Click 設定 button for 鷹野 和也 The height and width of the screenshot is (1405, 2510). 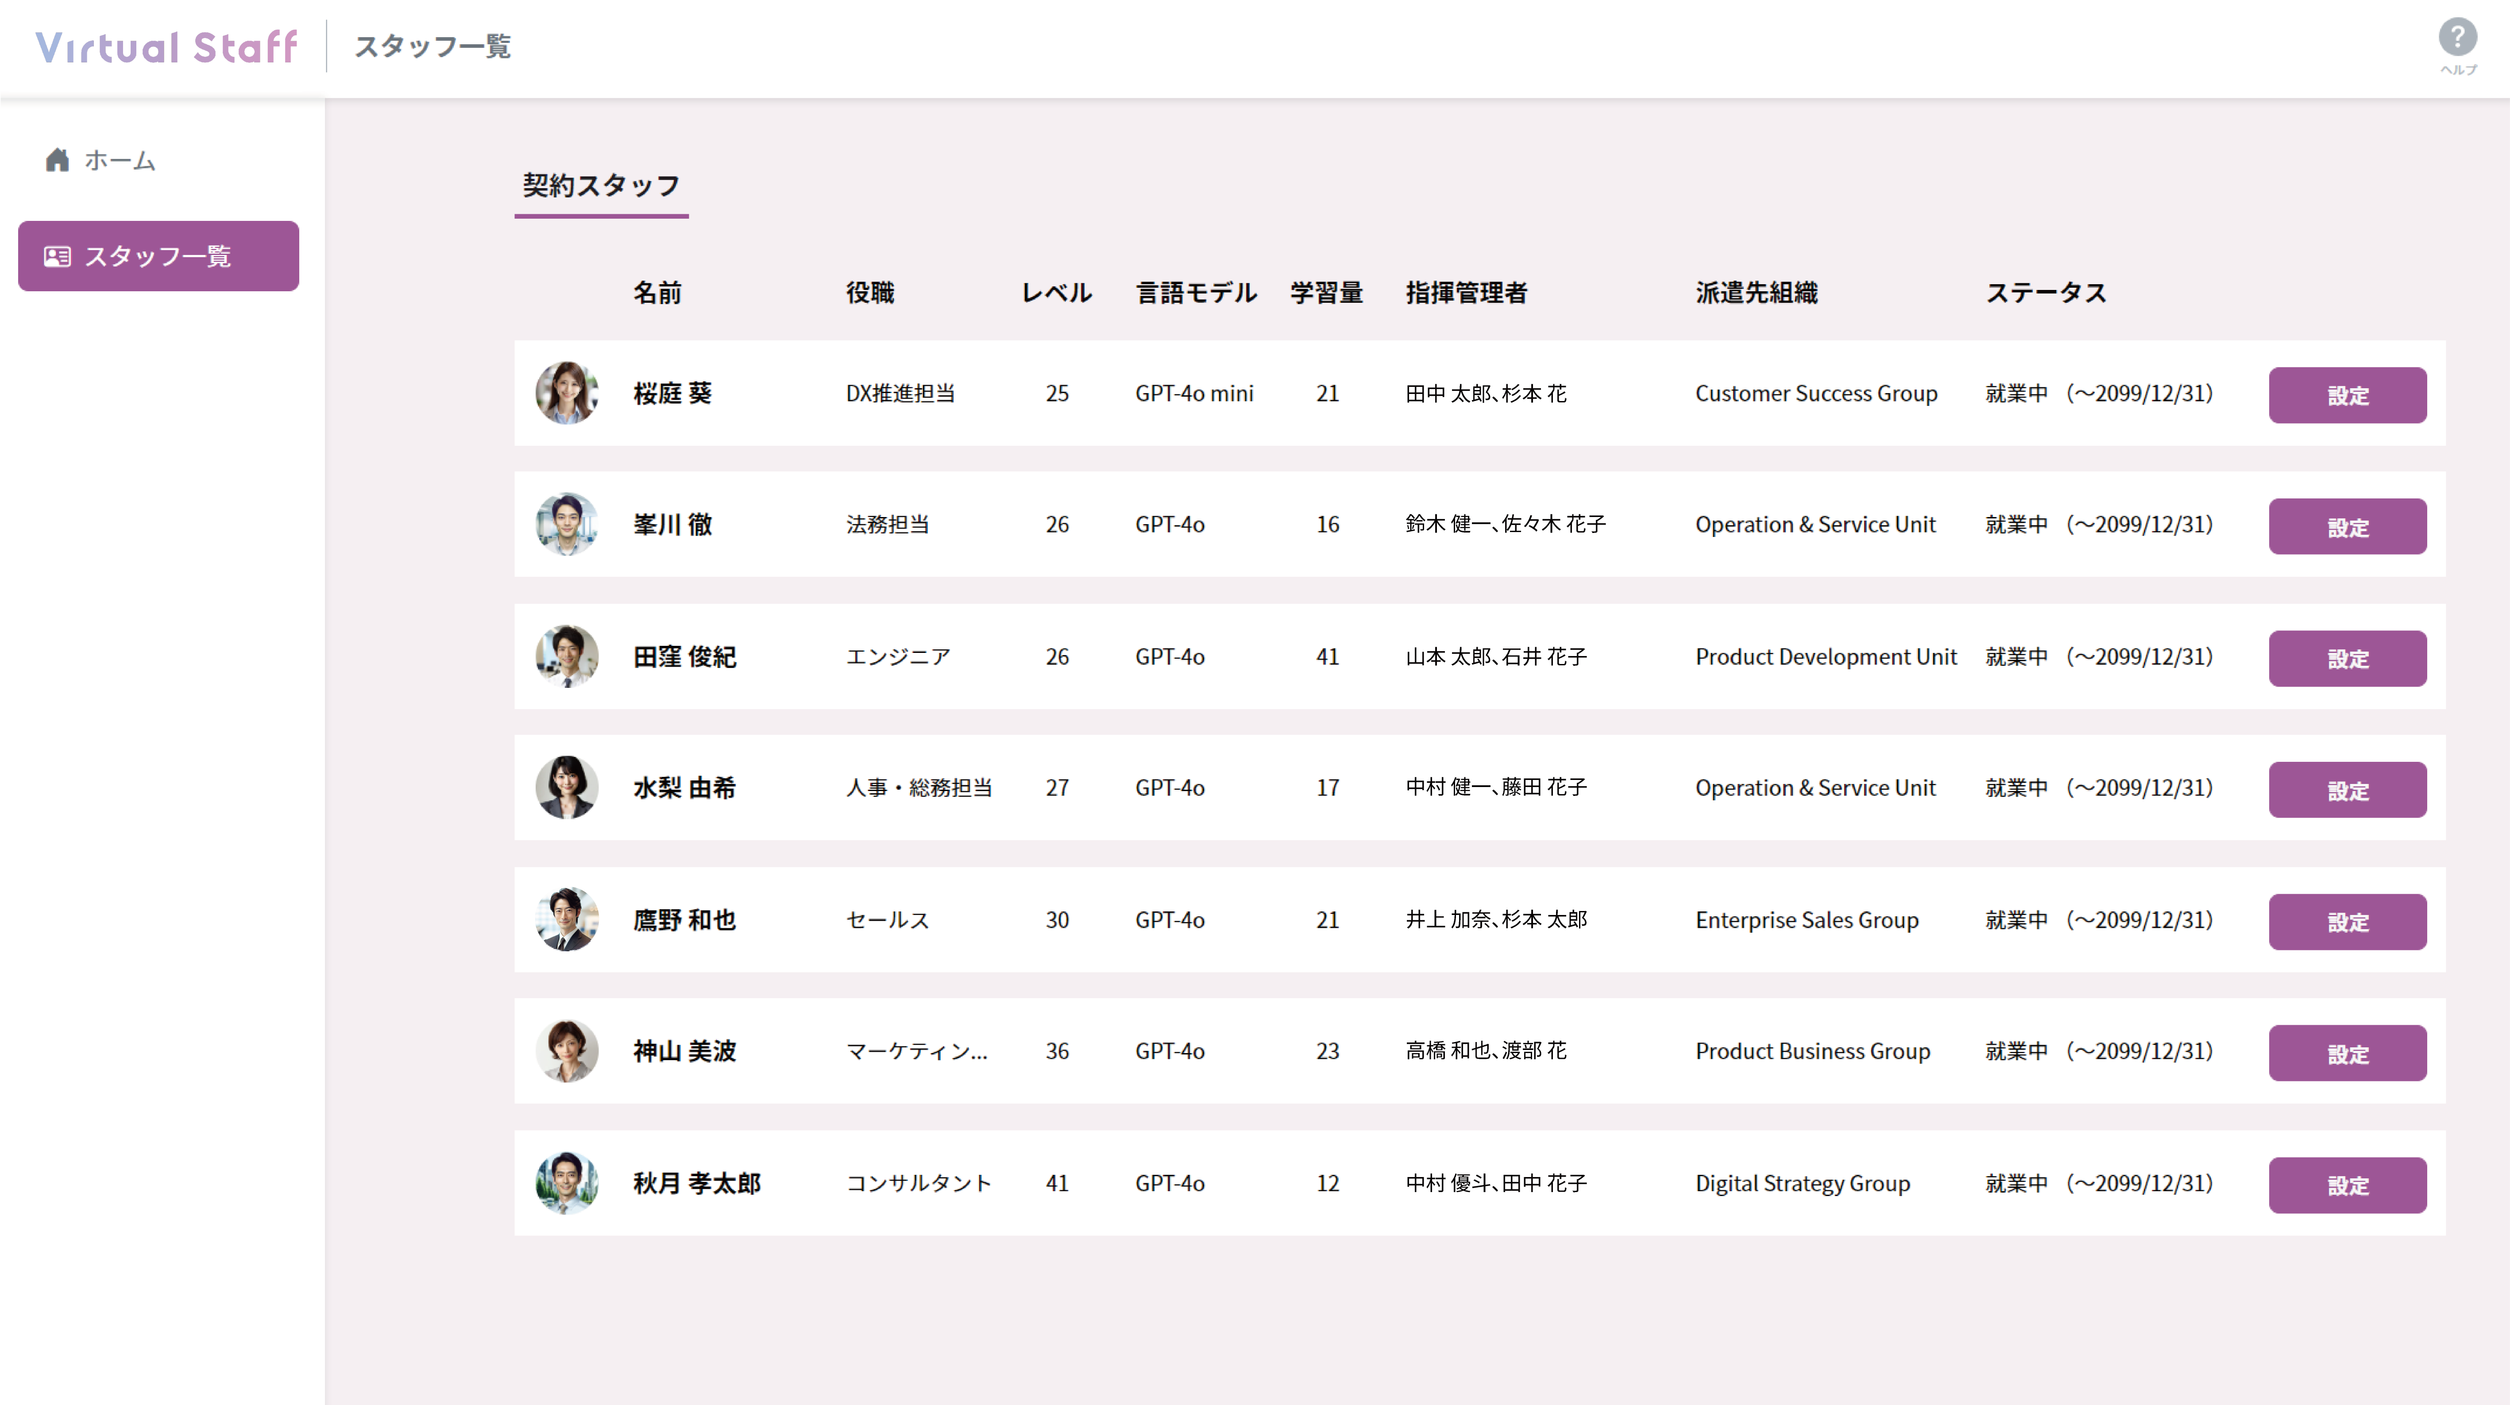pyautogui.click(x=2347, y=922)
